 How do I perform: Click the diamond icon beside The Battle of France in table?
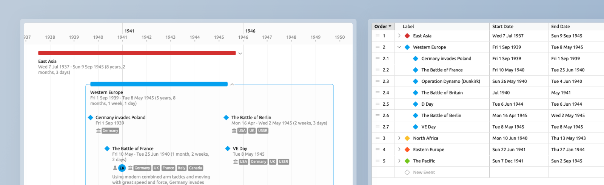point(416,70)
